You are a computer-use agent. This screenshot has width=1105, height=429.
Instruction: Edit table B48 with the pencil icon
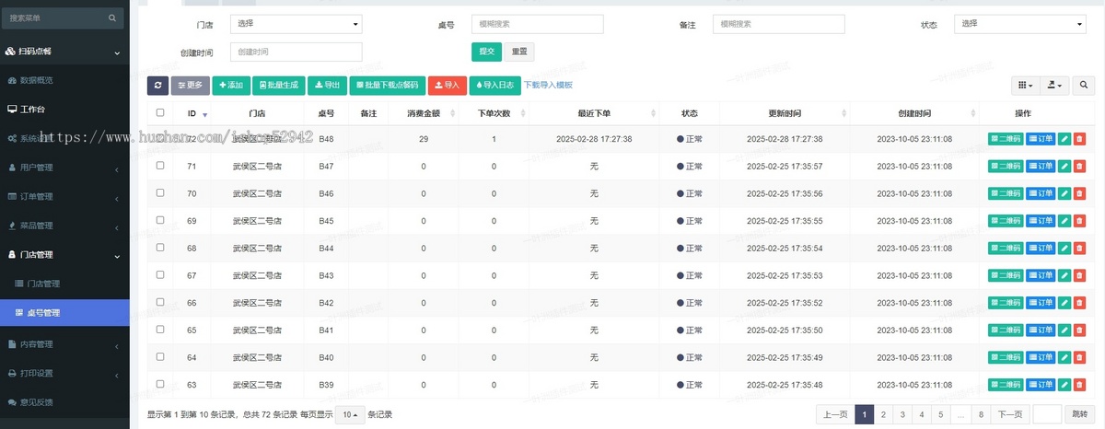coord(1065,139)
